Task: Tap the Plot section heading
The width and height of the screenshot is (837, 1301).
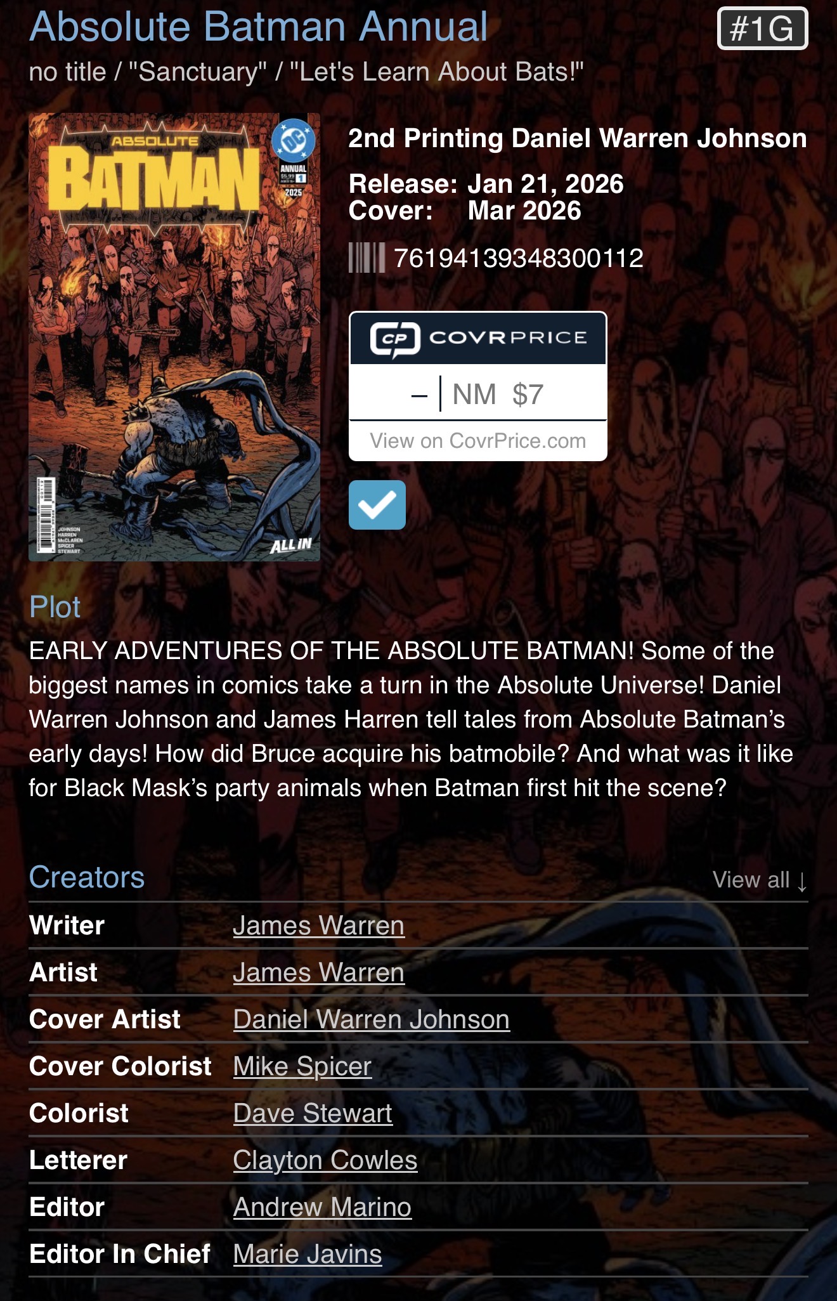Action: [55, 608]
